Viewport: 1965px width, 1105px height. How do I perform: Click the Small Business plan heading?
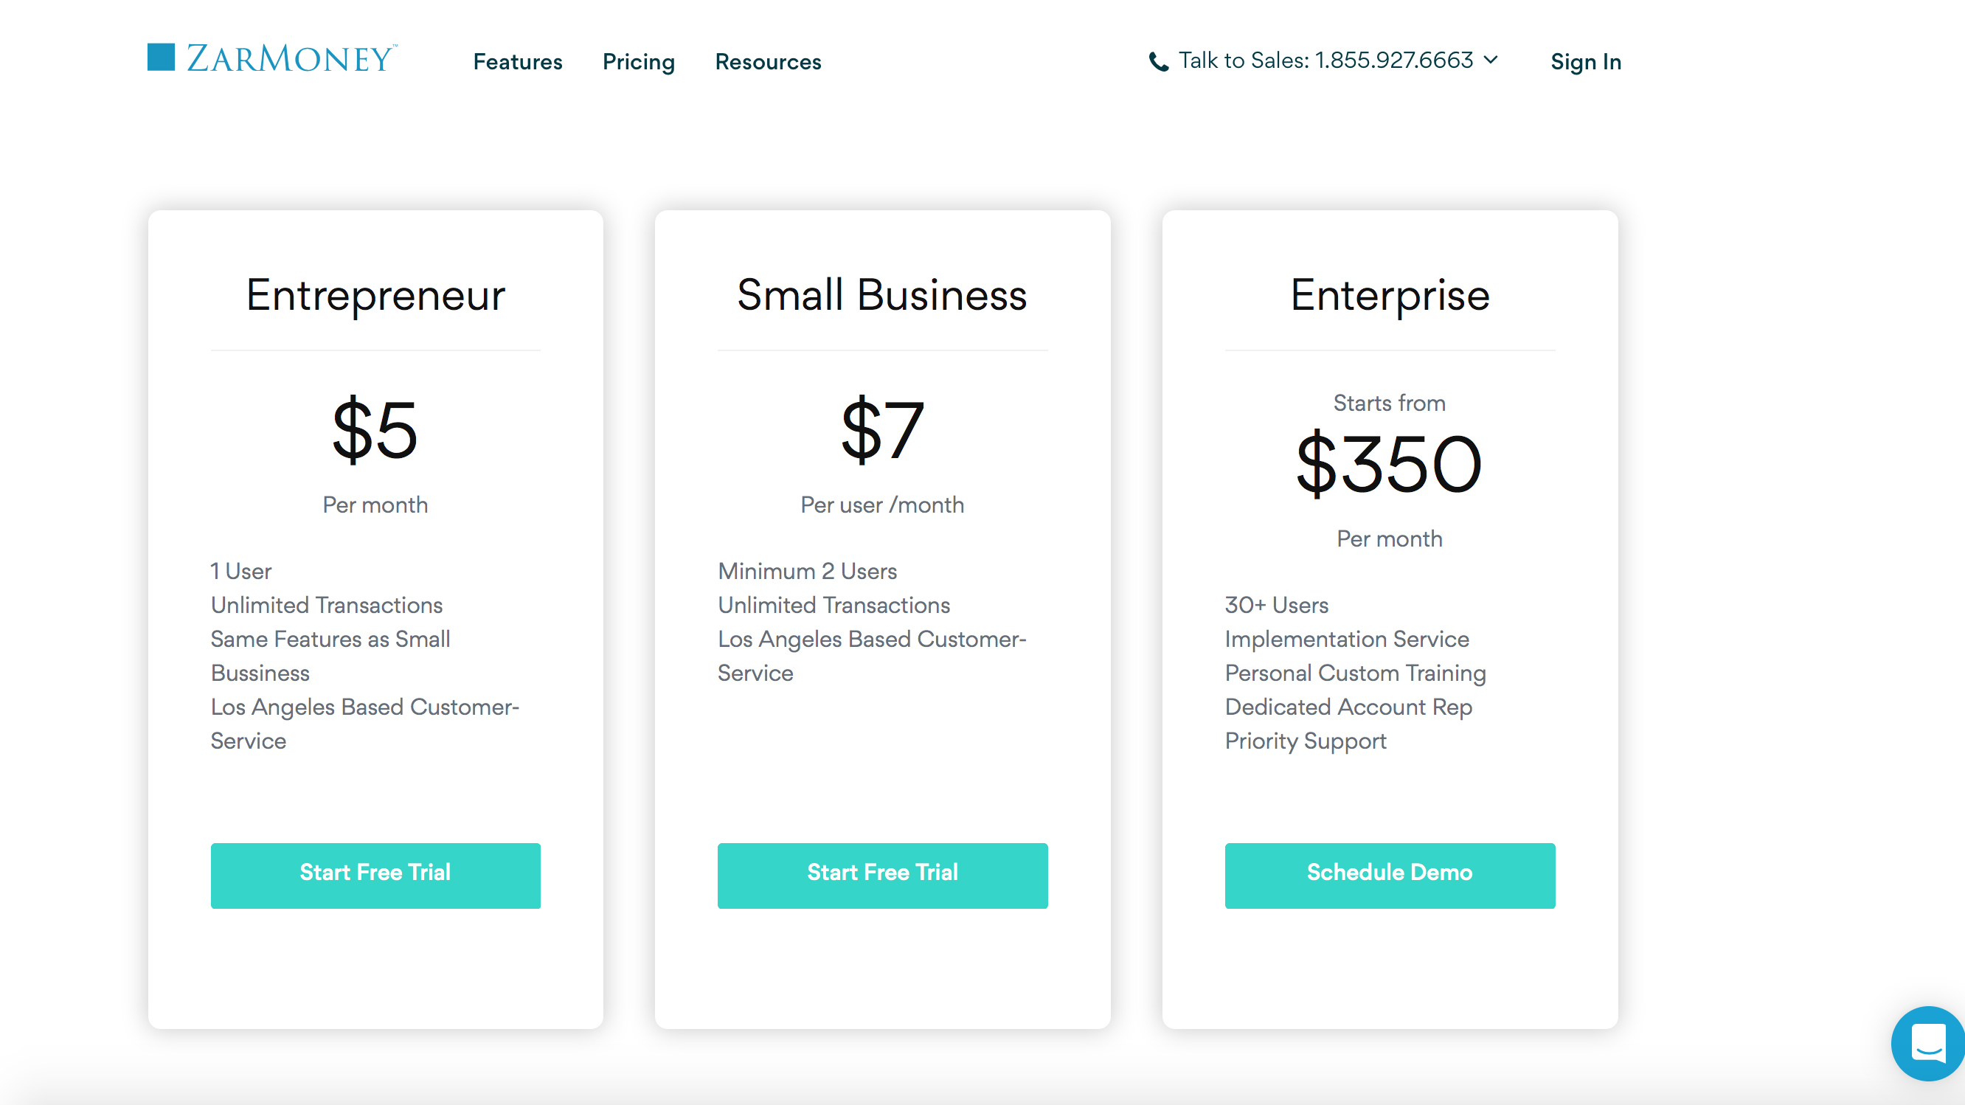click(x=881, y=295)
